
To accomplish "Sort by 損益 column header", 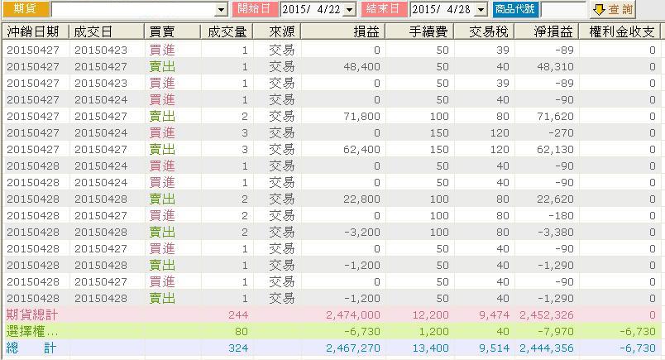I will [343, 31].
